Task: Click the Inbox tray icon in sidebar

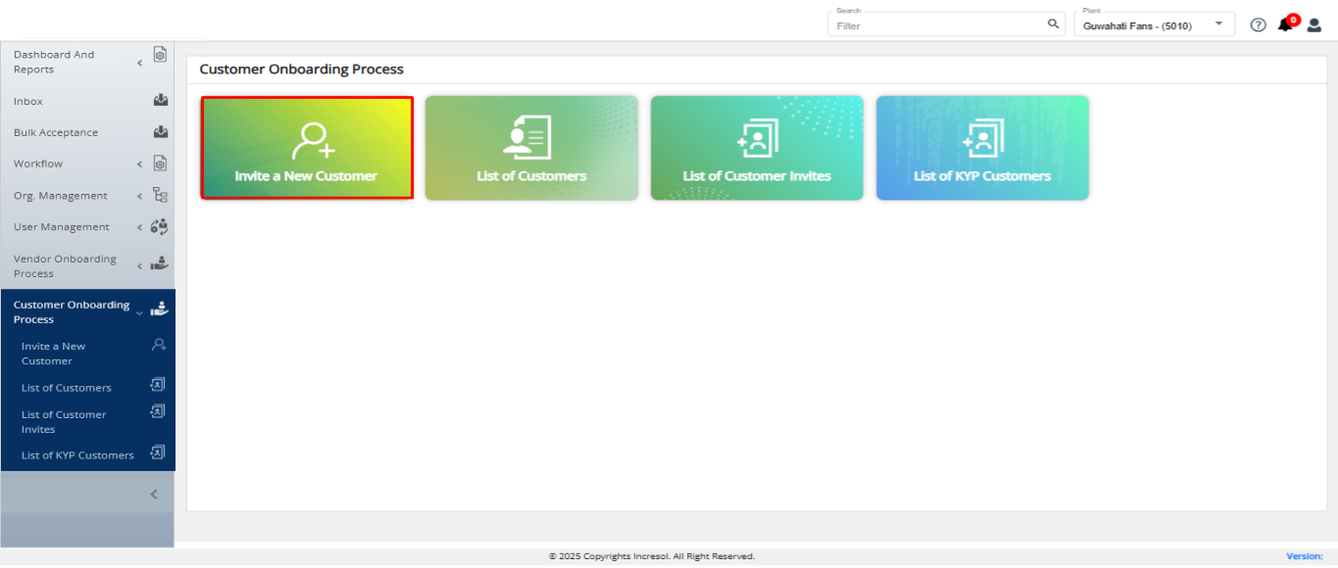Action: point(161,100)
